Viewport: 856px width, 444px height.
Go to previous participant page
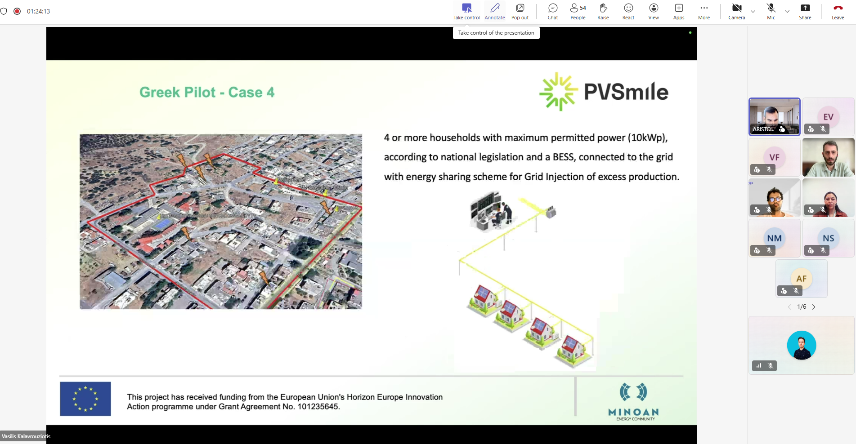tap(789, 307)
